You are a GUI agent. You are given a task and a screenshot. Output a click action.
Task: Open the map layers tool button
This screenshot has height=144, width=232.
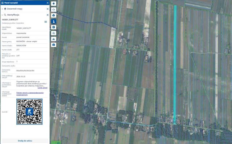54,4
